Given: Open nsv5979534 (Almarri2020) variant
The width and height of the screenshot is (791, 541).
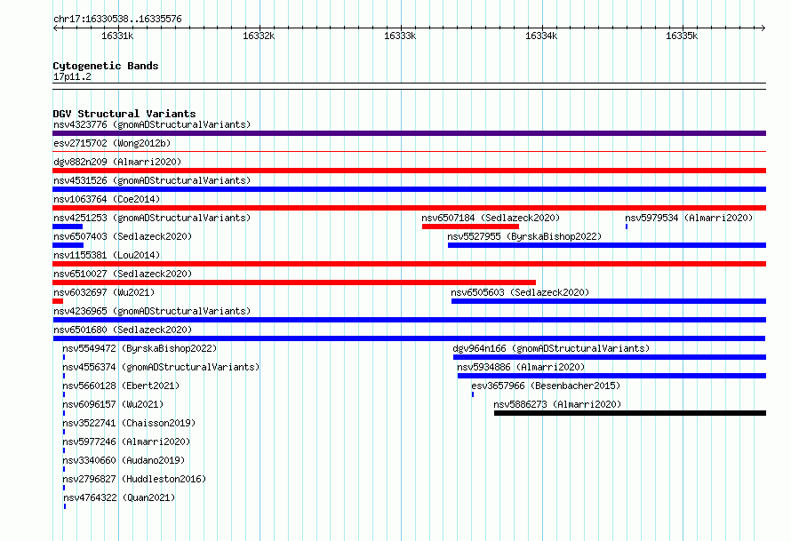Looking at the screenshot, I should (x=689, y=218).
